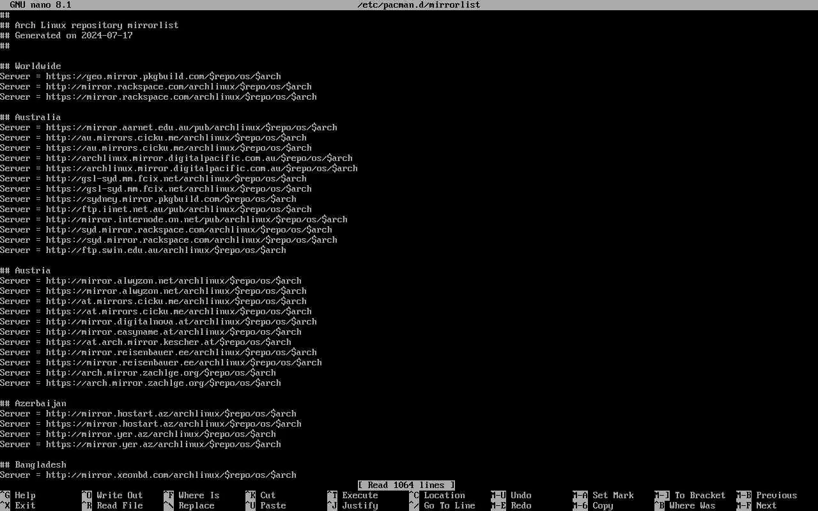Click the ^G Help shortcut
Image resolution: width=818 pixels, height=511 pixels.
pyautogui.click(x=18, y=495)
